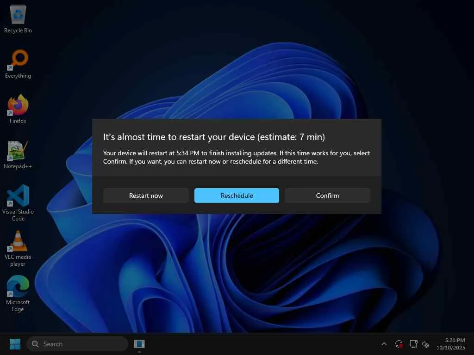Click the restart dialog heading text
474x355 pixels.
point(214,137)
